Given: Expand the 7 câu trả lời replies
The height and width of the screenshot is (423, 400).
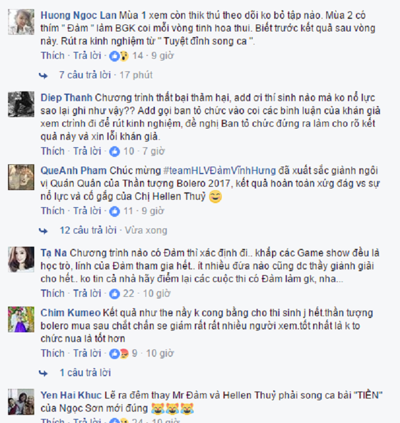Looking at the screenshot, I should pyautogui.click(x=85, y=75).
